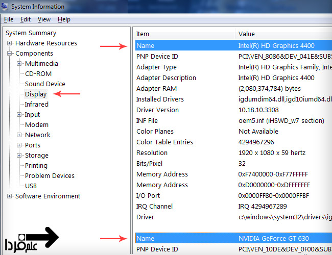This screenshot has height=255, width=332.
Task: Open the Edit menu
Action: click(x=26, y=19)
